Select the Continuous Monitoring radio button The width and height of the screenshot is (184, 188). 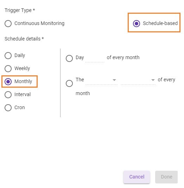click(8, 23)
